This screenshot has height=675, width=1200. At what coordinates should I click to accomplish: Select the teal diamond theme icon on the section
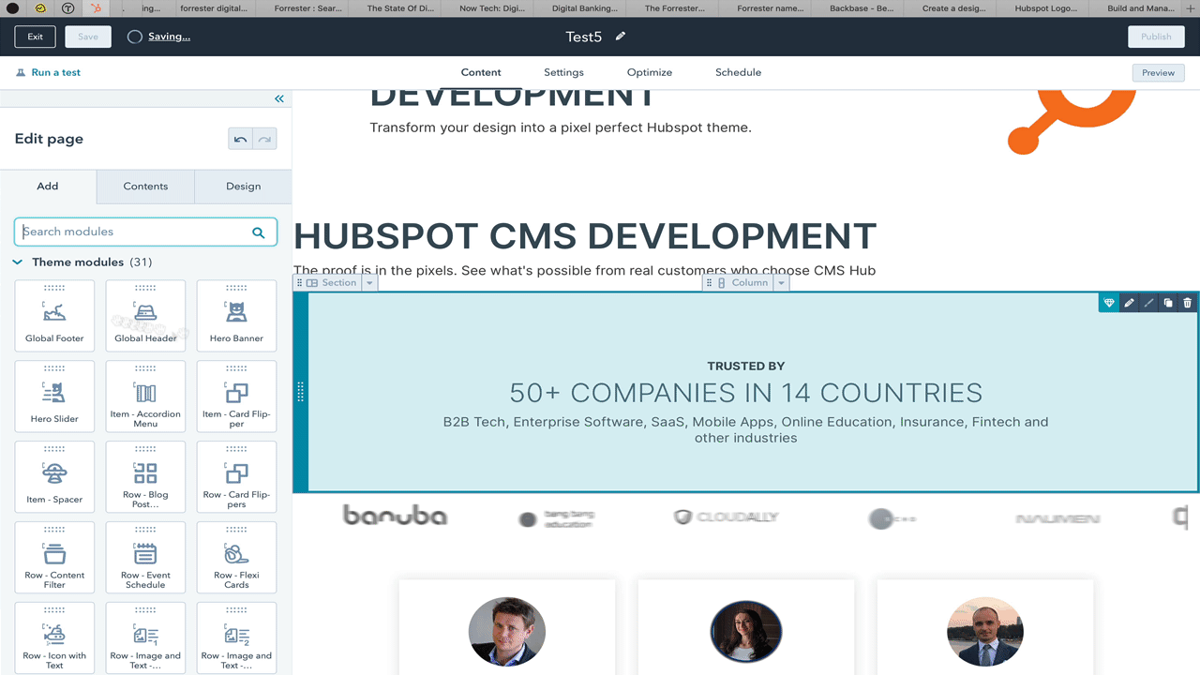1109,302
